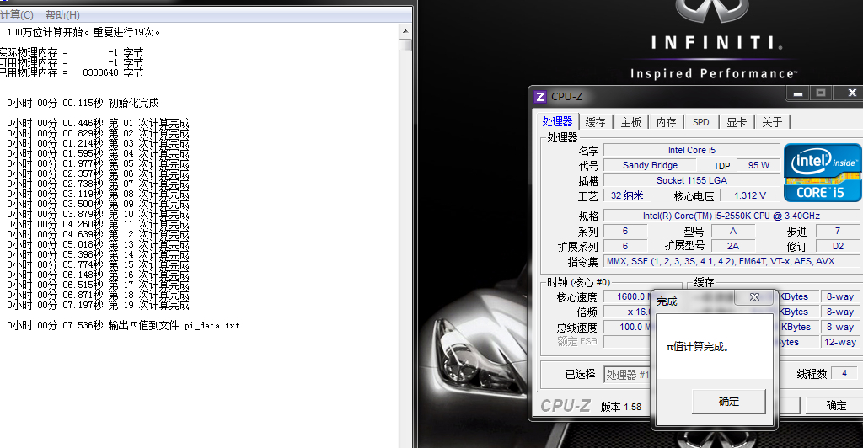Click the 总线速度 value 100.0
Screen dimensions: 863x448
(627, 327)
